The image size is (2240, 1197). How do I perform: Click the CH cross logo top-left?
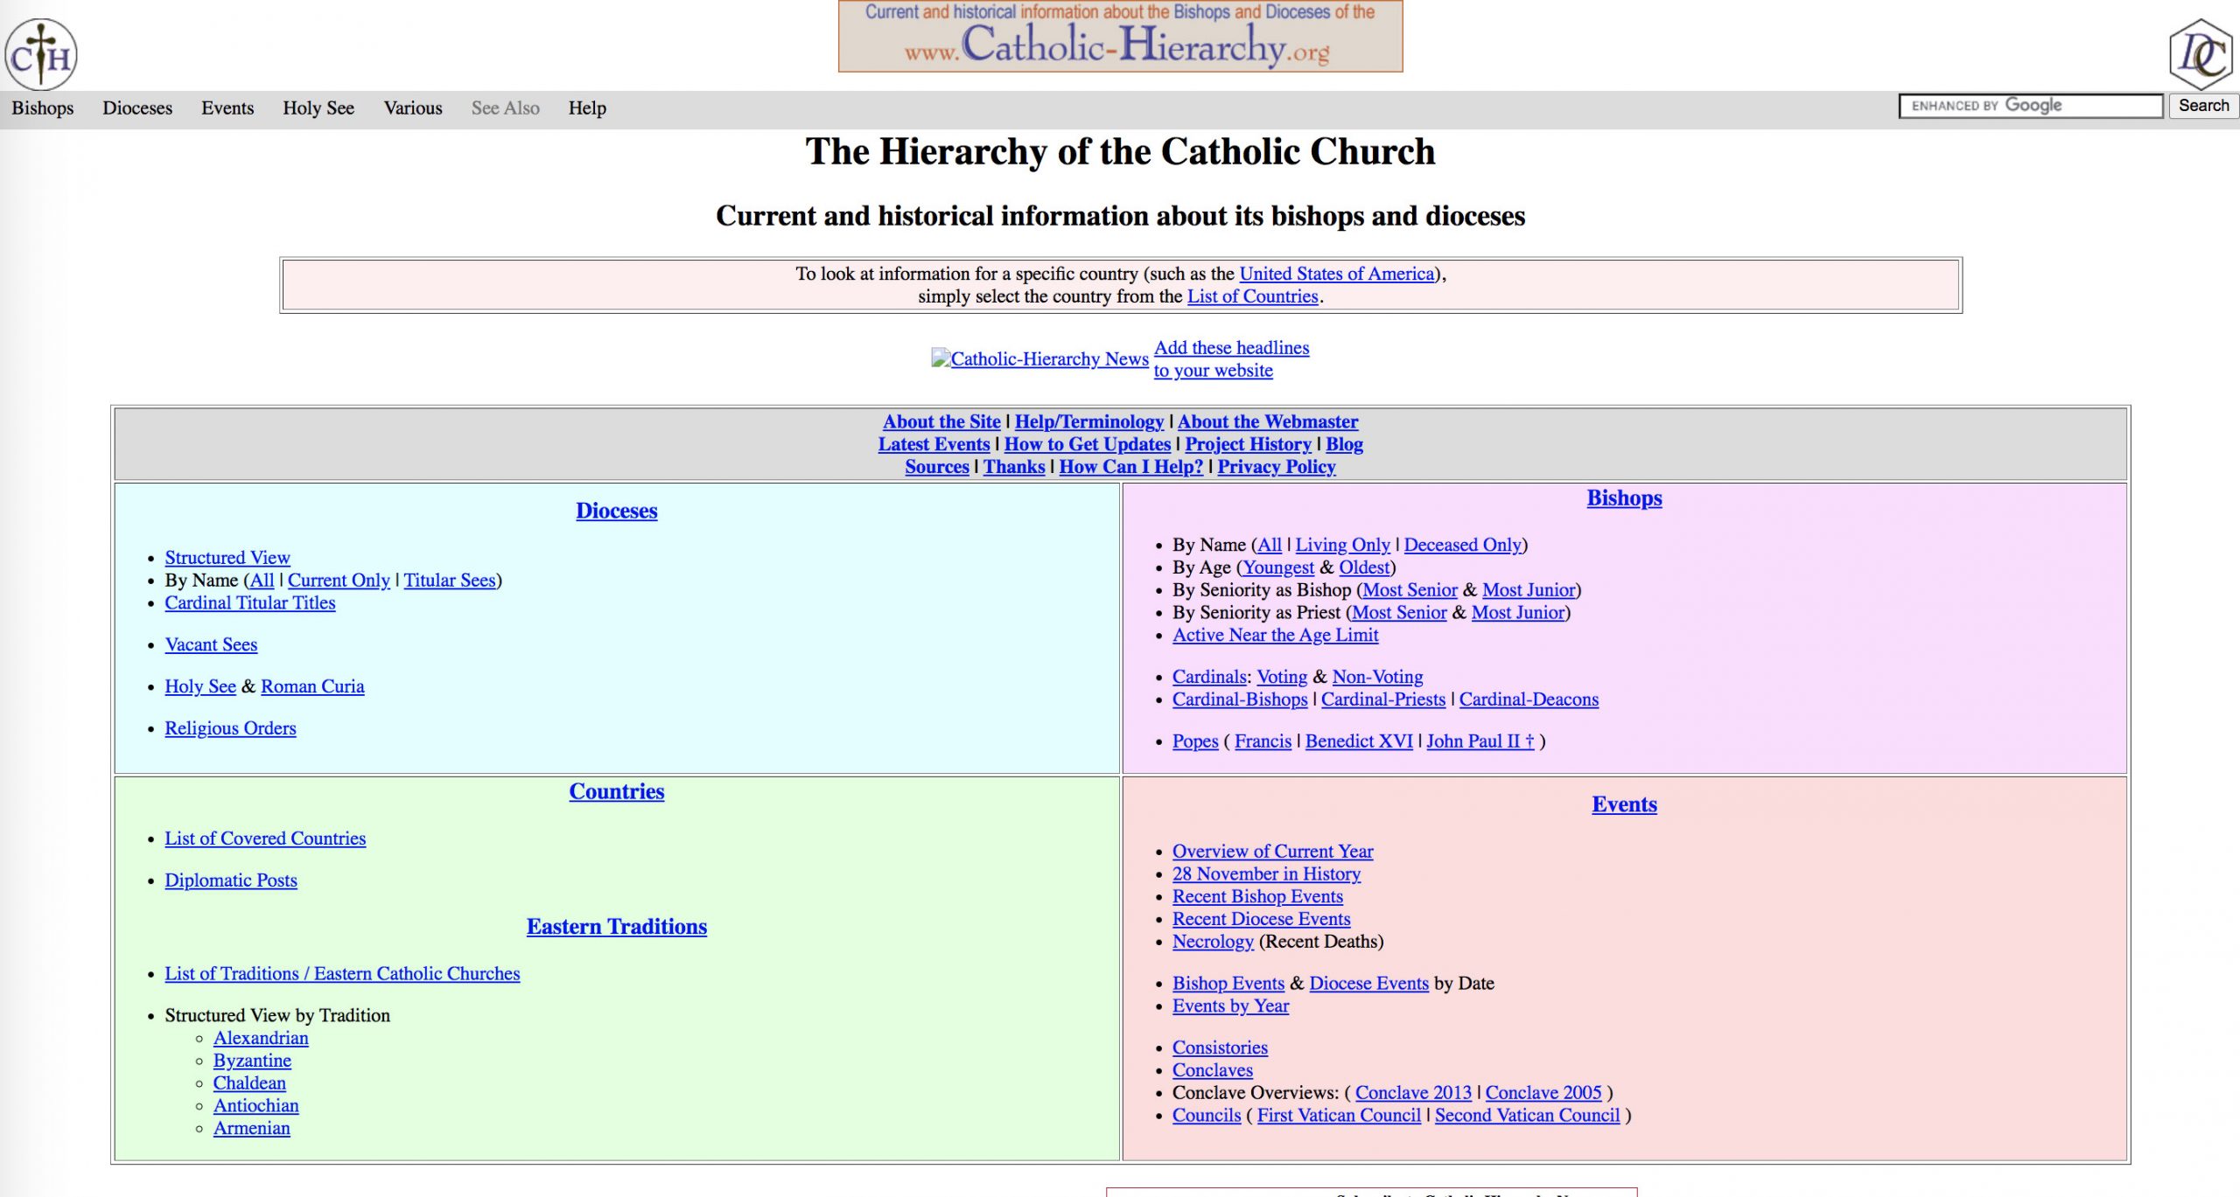click(42, 53)
